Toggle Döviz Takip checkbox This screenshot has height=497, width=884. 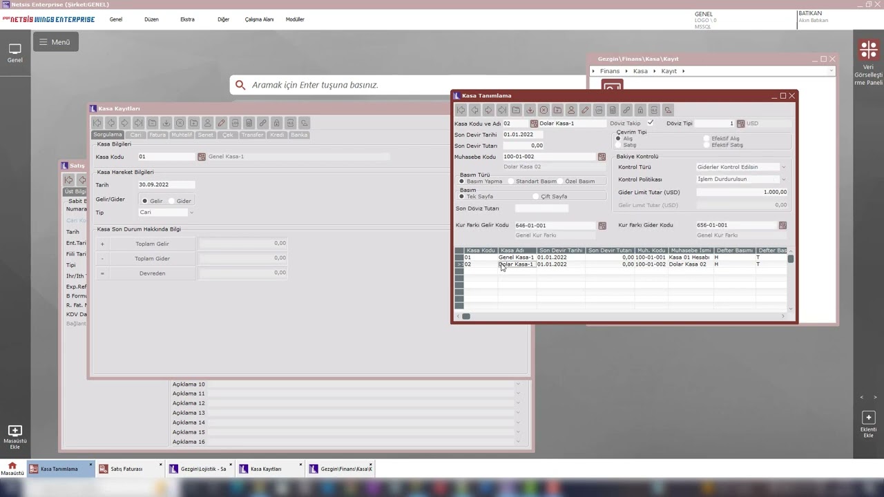[651, 123]
